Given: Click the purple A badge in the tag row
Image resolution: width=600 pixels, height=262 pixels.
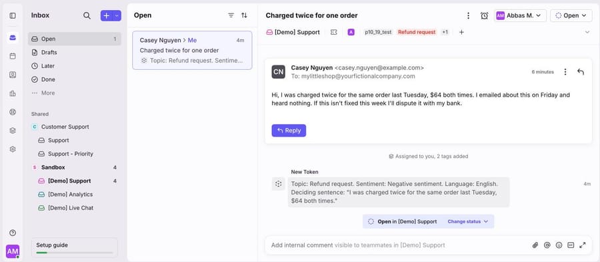Looking at the screenshot, I should click(351, 32).
